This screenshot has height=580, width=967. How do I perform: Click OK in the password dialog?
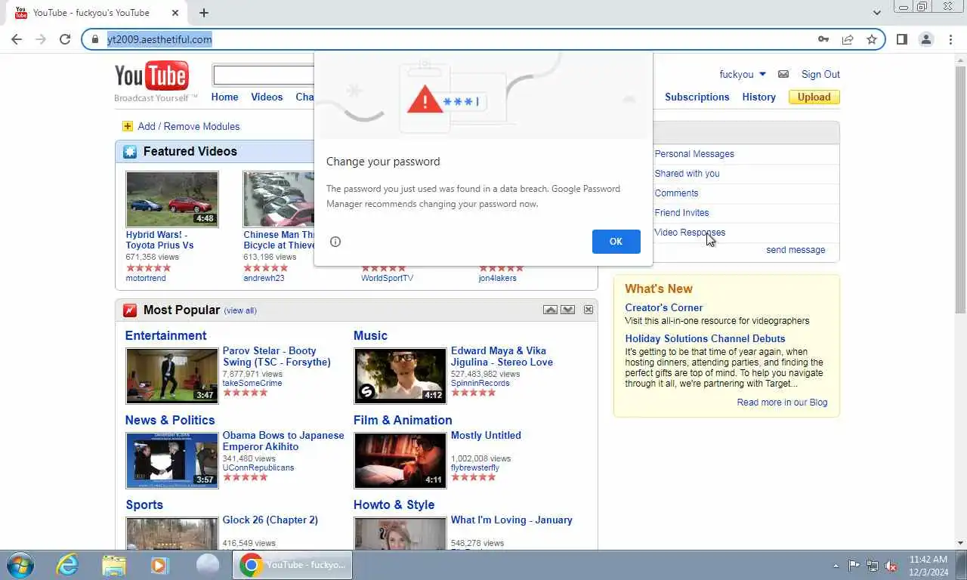[616, 242]
